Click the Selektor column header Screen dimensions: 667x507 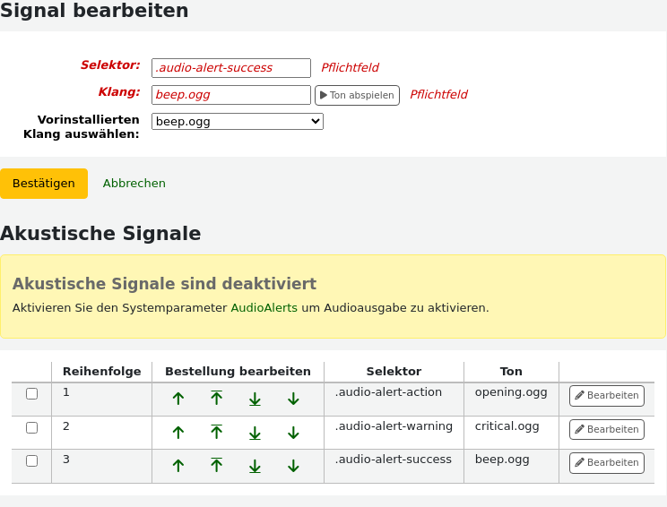tap(394, 372)
